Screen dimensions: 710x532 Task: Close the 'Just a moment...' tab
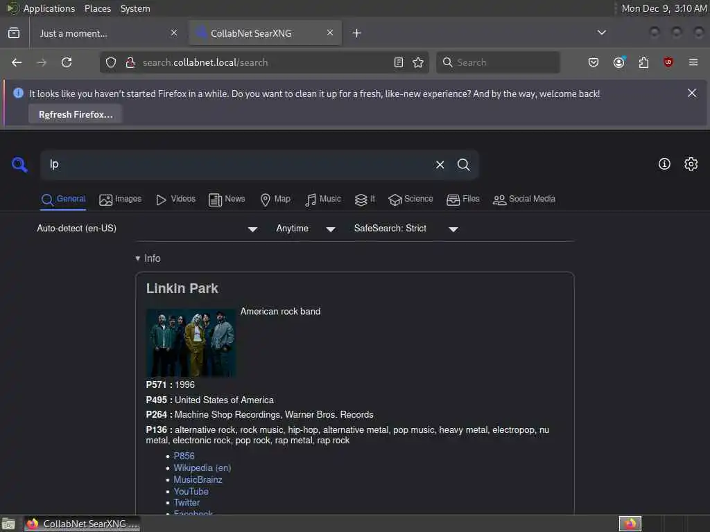[x=174, y=33]
